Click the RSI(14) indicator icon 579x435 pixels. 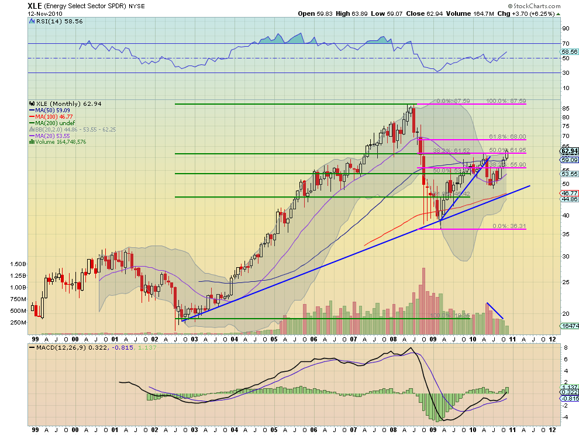pos(32,22)
